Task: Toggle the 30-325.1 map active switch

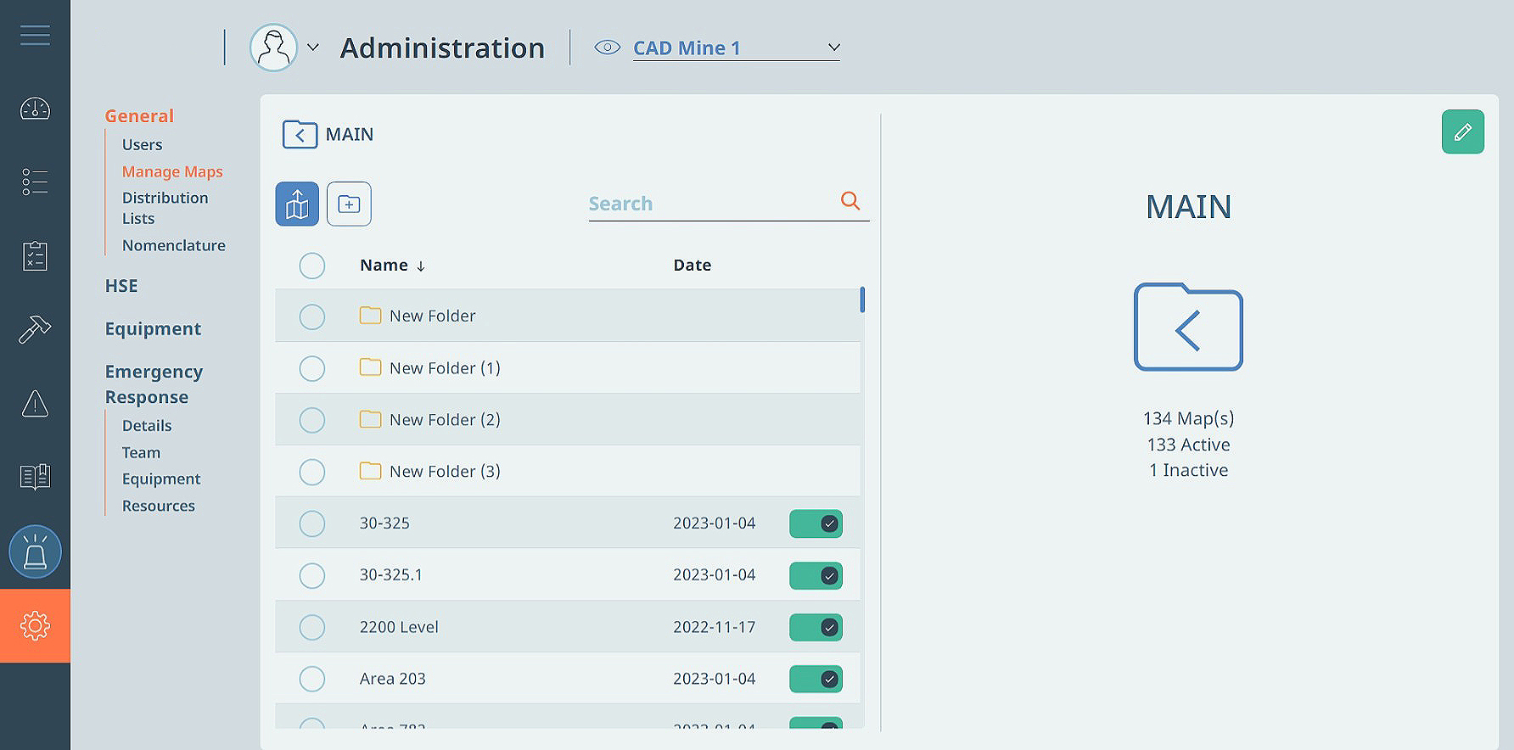Action: 816,575
